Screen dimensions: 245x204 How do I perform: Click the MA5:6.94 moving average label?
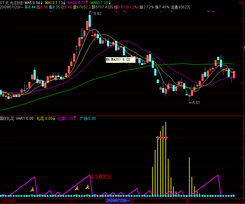(34, 3)
